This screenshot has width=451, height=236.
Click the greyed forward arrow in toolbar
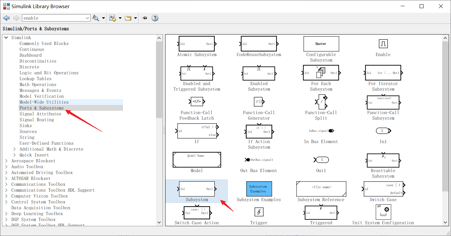[x=16, y=18]
